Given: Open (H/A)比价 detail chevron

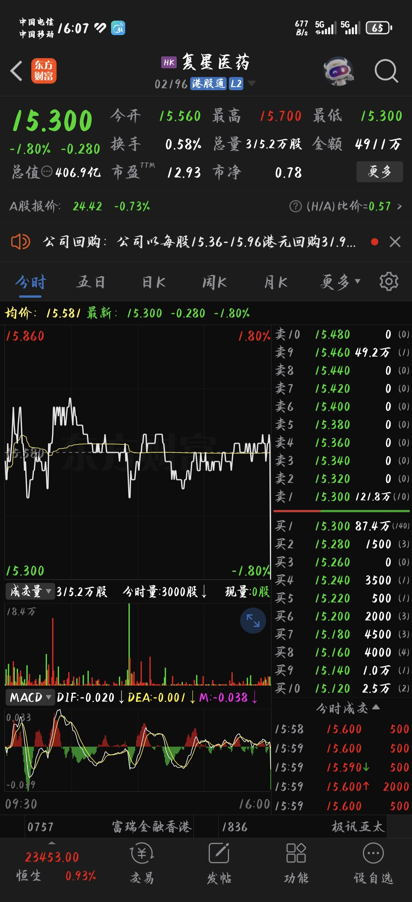Looking at the screenshot, I should [399, 206].
